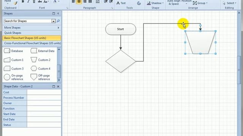This screenshot has height=136, width=243.
Task: Align text left in Paragraph group
Action: point(73,2)
